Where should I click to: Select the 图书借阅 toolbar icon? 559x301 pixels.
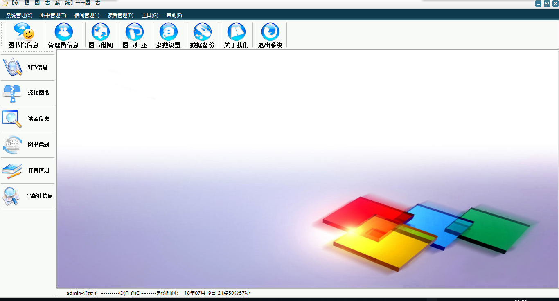tap(101, 36)
